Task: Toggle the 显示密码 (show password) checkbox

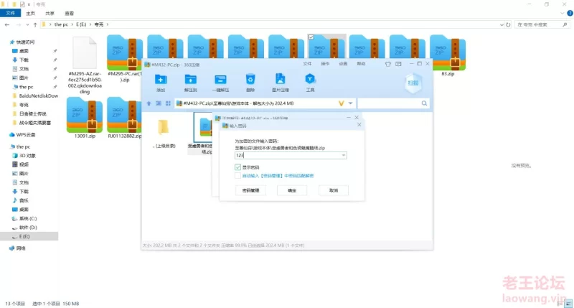Action: 238,167
